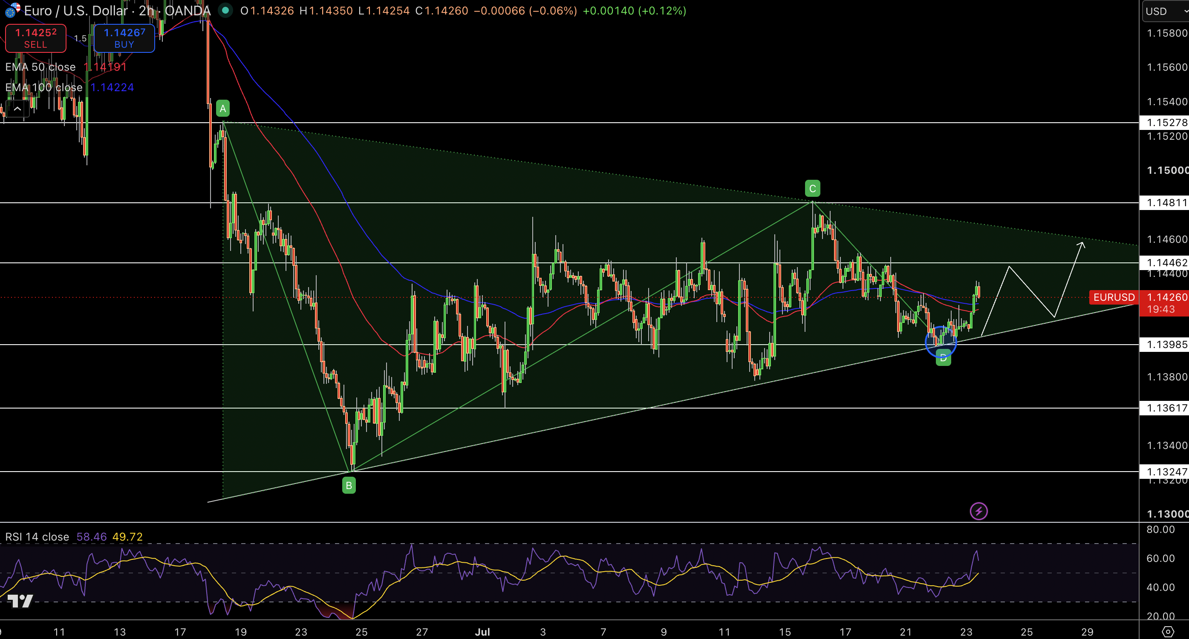Click the TradingView logo watermark
Image resolution: width=1189 pixels, height=639 pixels.
[x=21, y=601]
